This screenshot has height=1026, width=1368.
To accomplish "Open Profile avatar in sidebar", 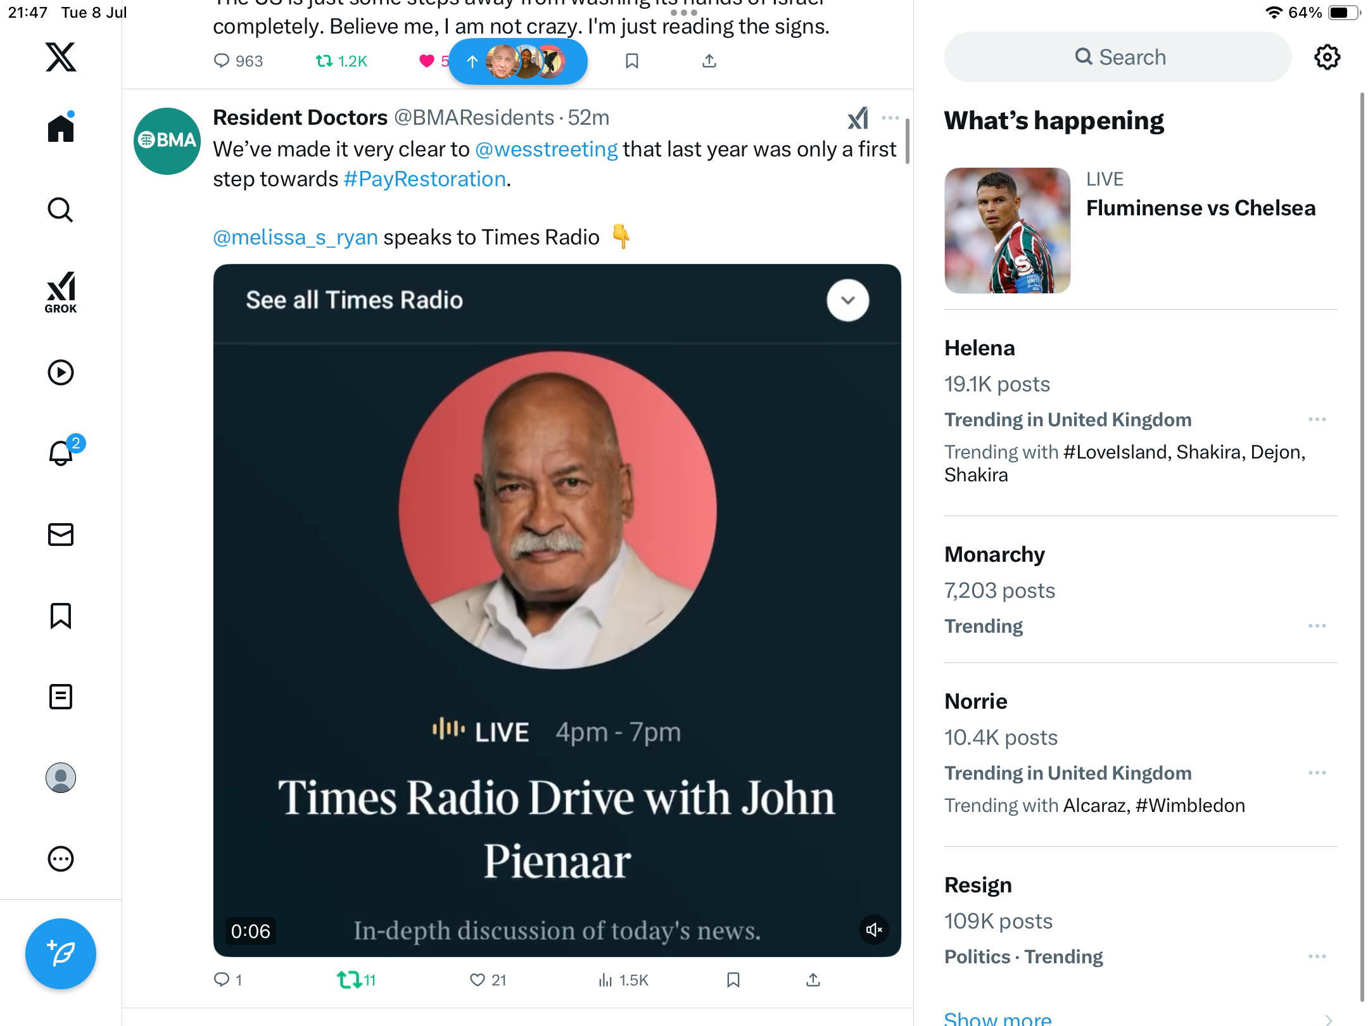I will [x=61, y=778].
